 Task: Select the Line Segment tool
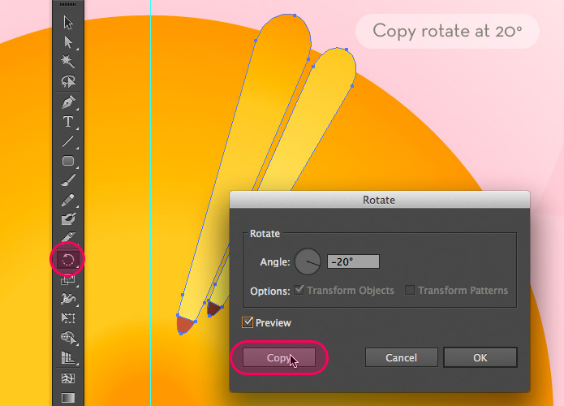pos(68,141)
